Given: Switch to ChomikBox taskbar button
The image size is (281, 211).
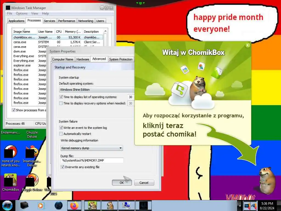Looking at the screenshot, I should pyautogui.click(x=92, y=206).
